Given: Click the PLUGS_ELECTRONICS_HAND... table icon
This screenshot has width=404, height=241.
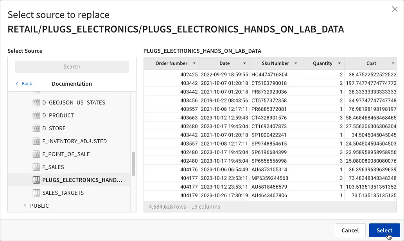Looking at the screenshot, I should pyautogui.click(x=36, y=180).
